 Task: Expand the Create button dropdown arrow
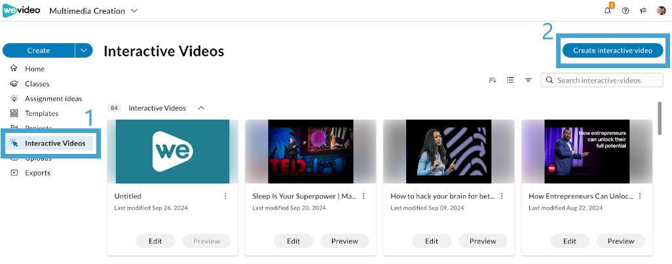click(x=83, y=50)
